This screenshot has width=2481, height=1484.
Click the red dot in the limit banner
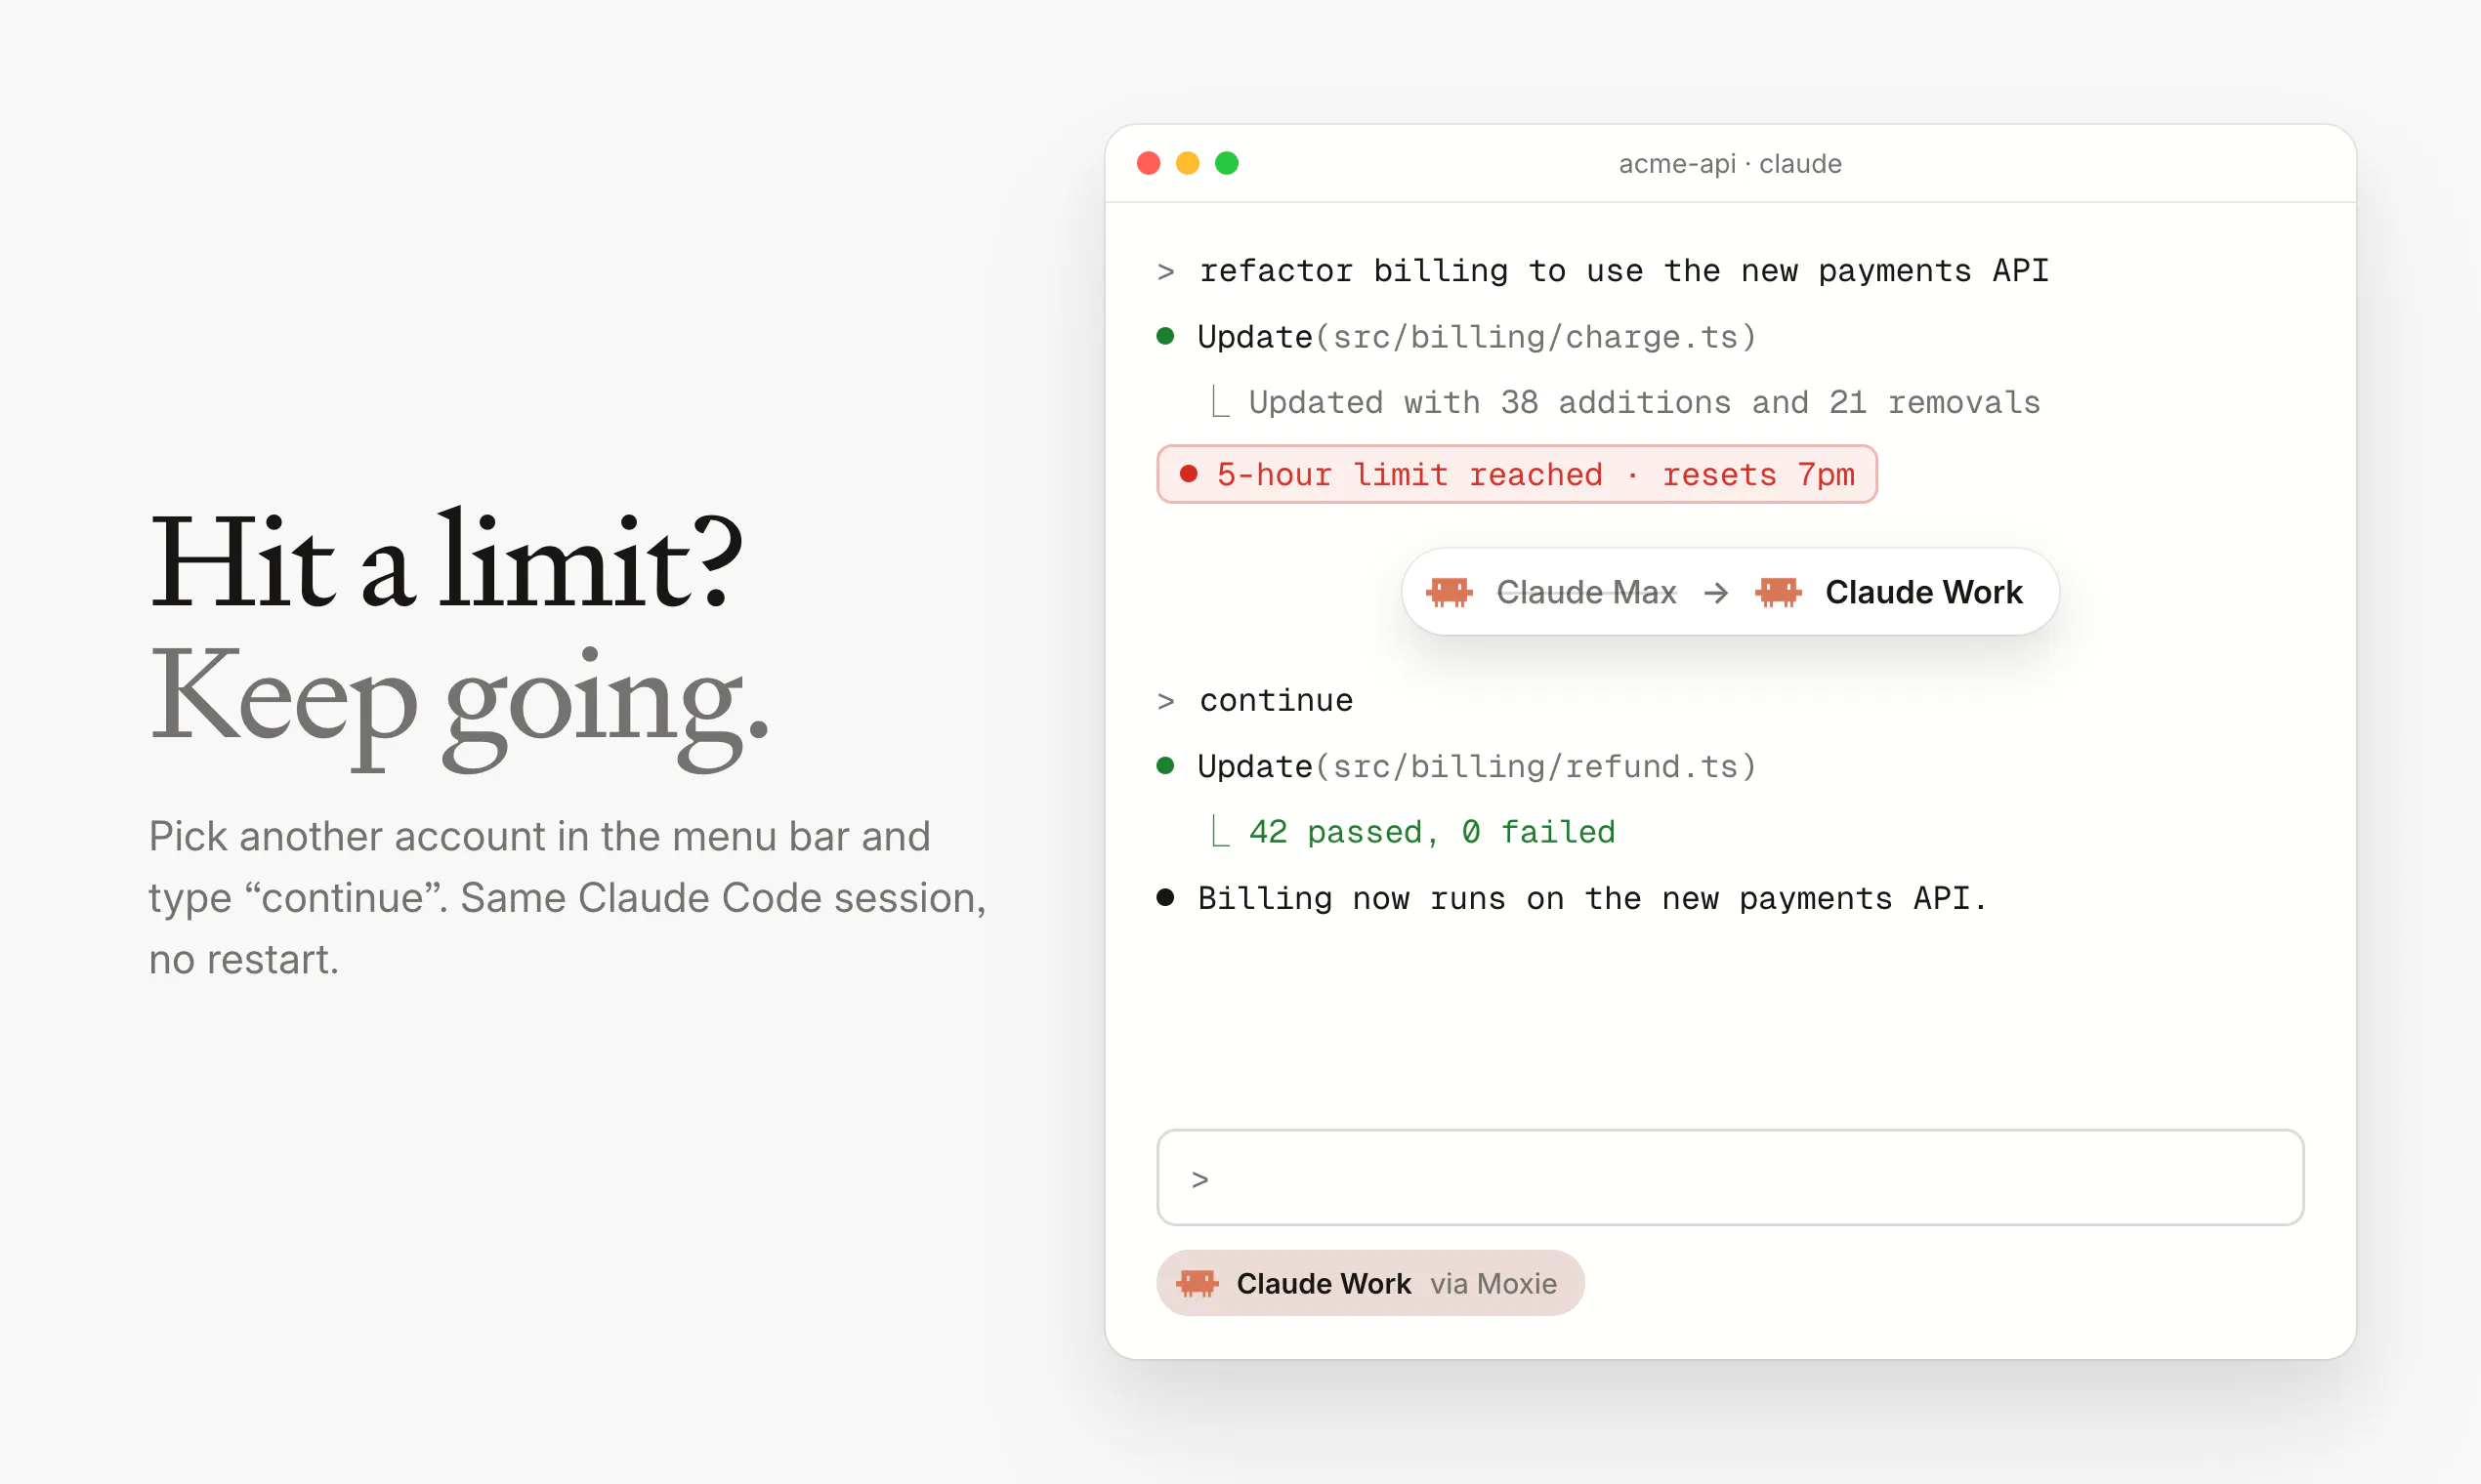1189,474
